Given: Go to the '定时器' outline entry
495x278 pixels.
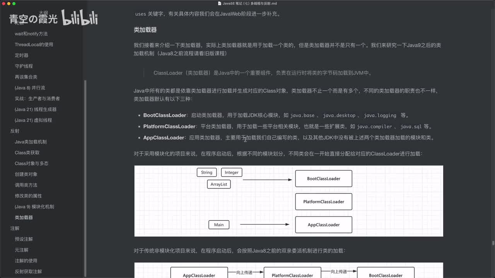Looking at the screenshot, I should tap(22, 55).
